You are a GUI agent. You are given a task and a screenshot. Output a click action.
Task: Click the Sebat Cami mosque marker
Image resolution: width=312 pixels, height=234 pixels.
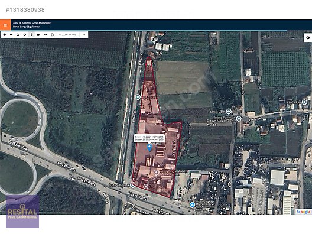[229, 112]
